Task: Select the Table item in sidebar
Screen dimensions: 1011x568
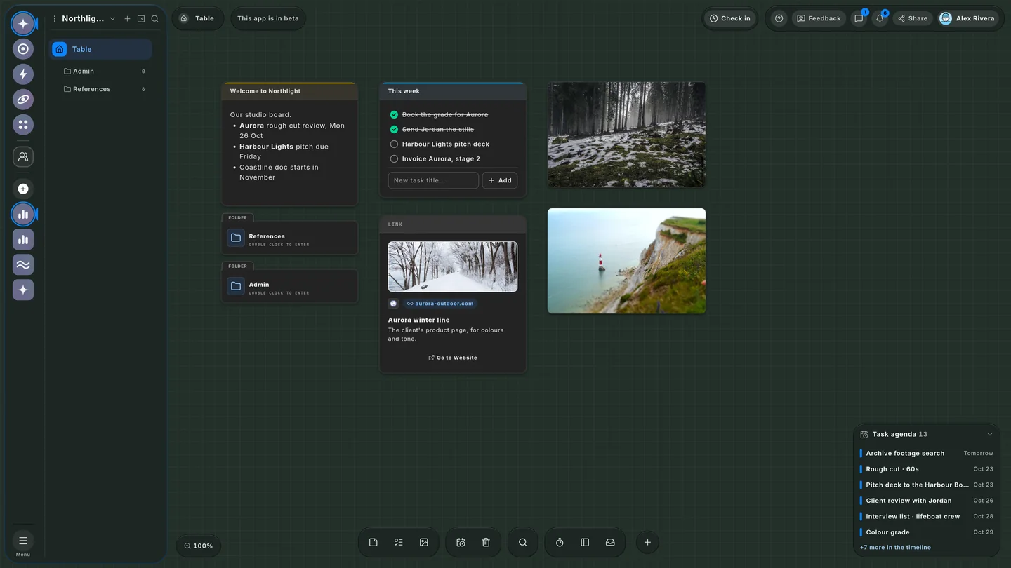Action: click(x=101, y=49)
